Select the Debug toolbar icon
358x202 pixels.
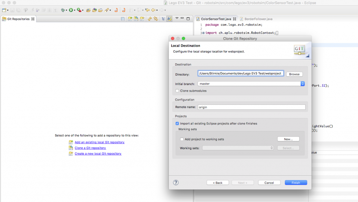pyautogui.click(x=63, y=10)
